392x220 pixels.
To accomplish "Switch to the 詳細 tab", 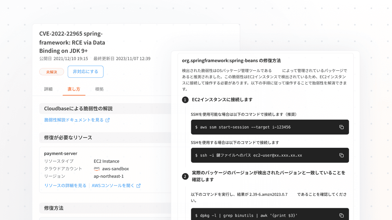I will [48, 89].
